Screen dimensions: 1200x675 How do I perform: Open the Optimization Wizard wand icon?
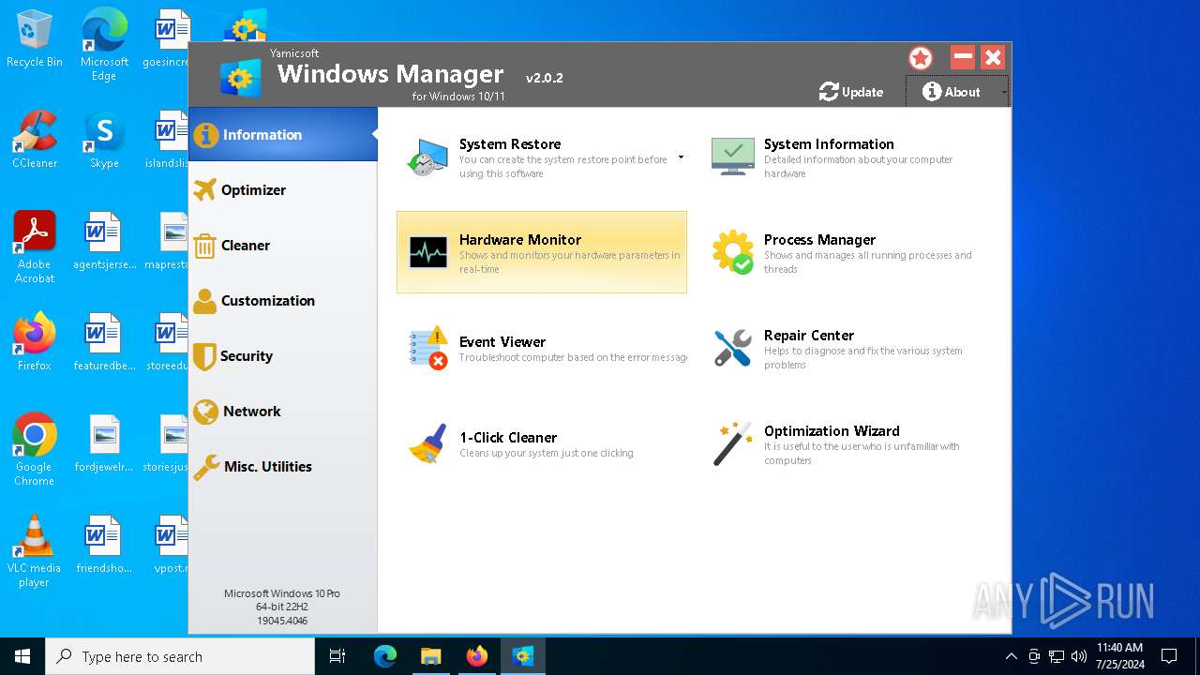tap(732, 443)
